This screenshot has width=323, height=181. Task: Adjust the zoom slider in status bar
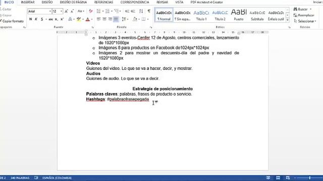pyautogui.click(x=309, y=178)
